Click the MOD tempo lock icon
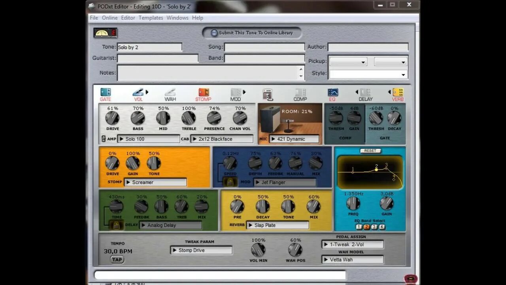The width and height of the screenshot is (506, 285). [x=230, y=182]
